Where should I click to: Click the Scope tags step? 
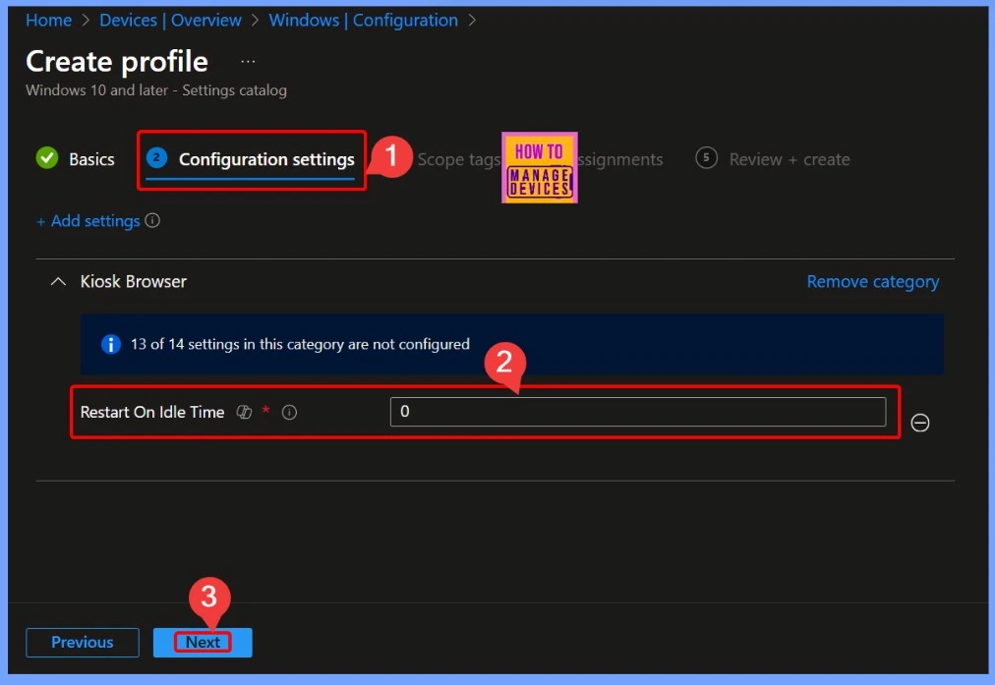pyautogui.click(x=458, y=159)
